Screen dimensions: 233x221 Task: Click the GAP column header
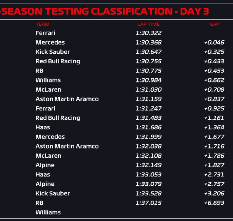(215, 24)
